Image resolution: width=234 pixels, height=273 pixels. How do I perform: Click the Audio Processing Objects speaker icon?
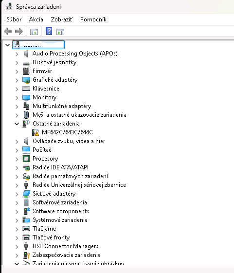coord(26,54)
